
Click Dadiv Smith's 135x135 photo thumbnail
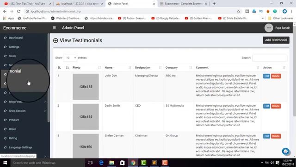[x=86, y=116]
